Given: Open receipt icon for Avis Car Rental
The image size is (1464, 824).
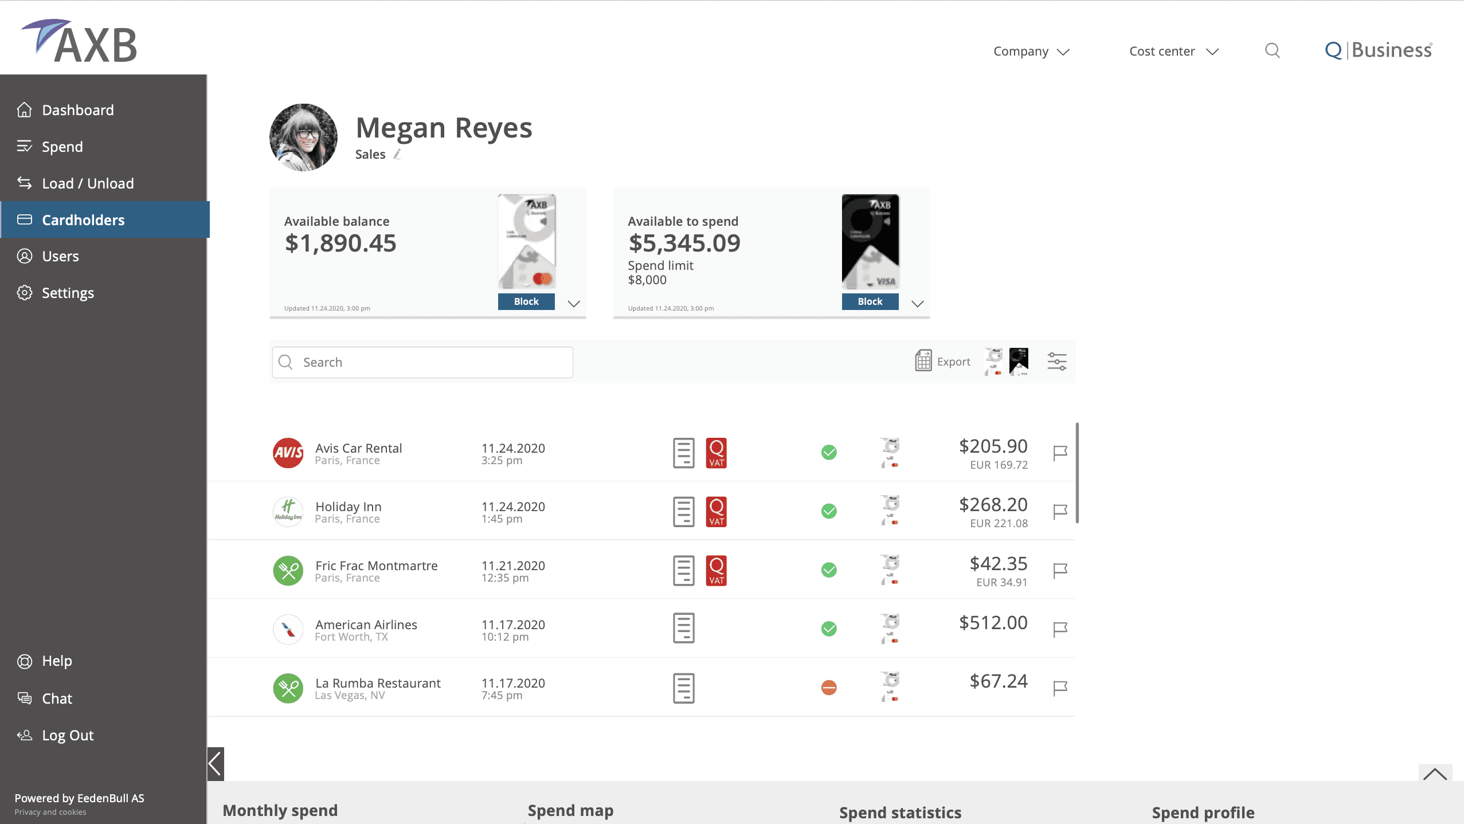Looking at the screenshot, I should 683,453.
